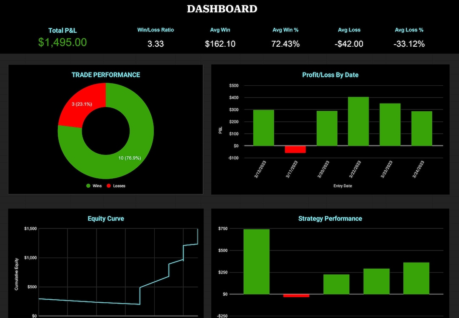Click the first green bar in Strategy Performance
Viewport: 459px width, 318px height.
[x=256, y=261]
